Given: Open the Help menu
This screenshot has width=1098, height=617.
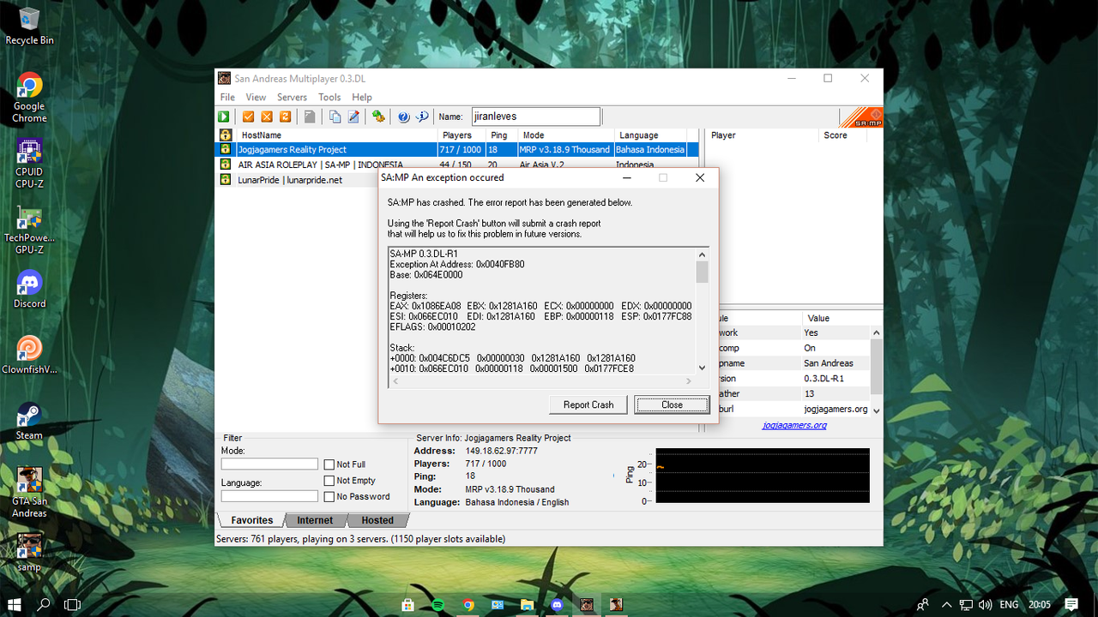Looking at the screenshot, I should 362,97.
